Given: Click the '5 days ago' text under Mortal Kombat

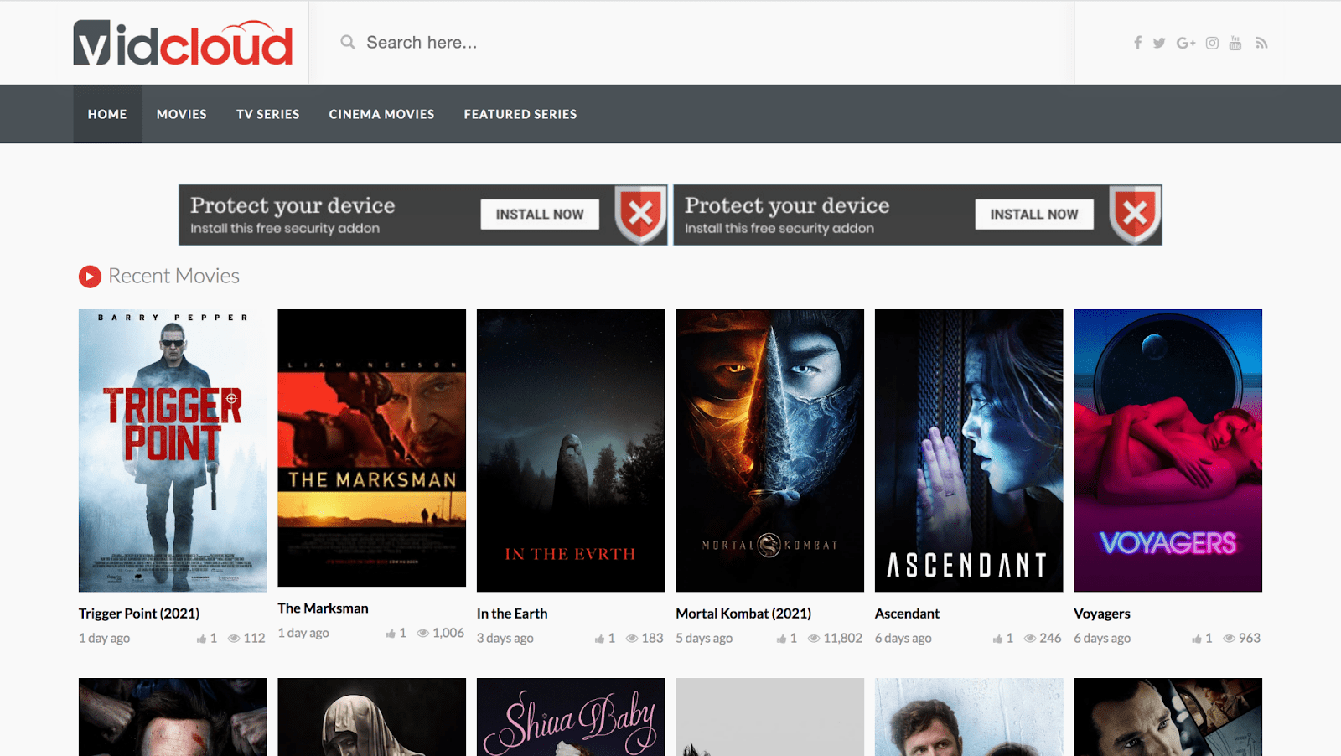Looking at the screenshot, I should [704, 639].
